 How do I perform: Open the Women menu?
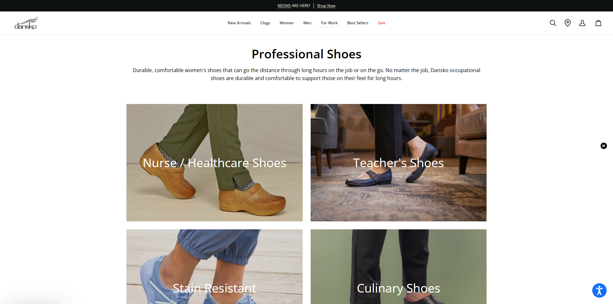[286, 23]
